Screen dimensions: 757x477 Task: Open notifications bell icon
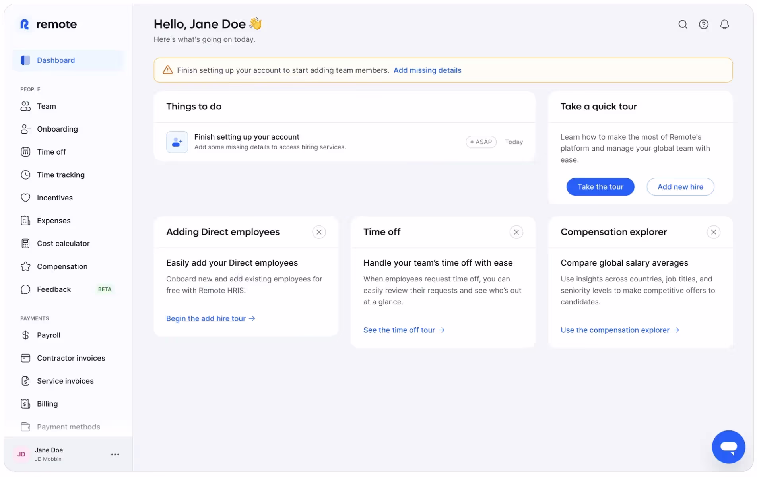pos(724,25)
